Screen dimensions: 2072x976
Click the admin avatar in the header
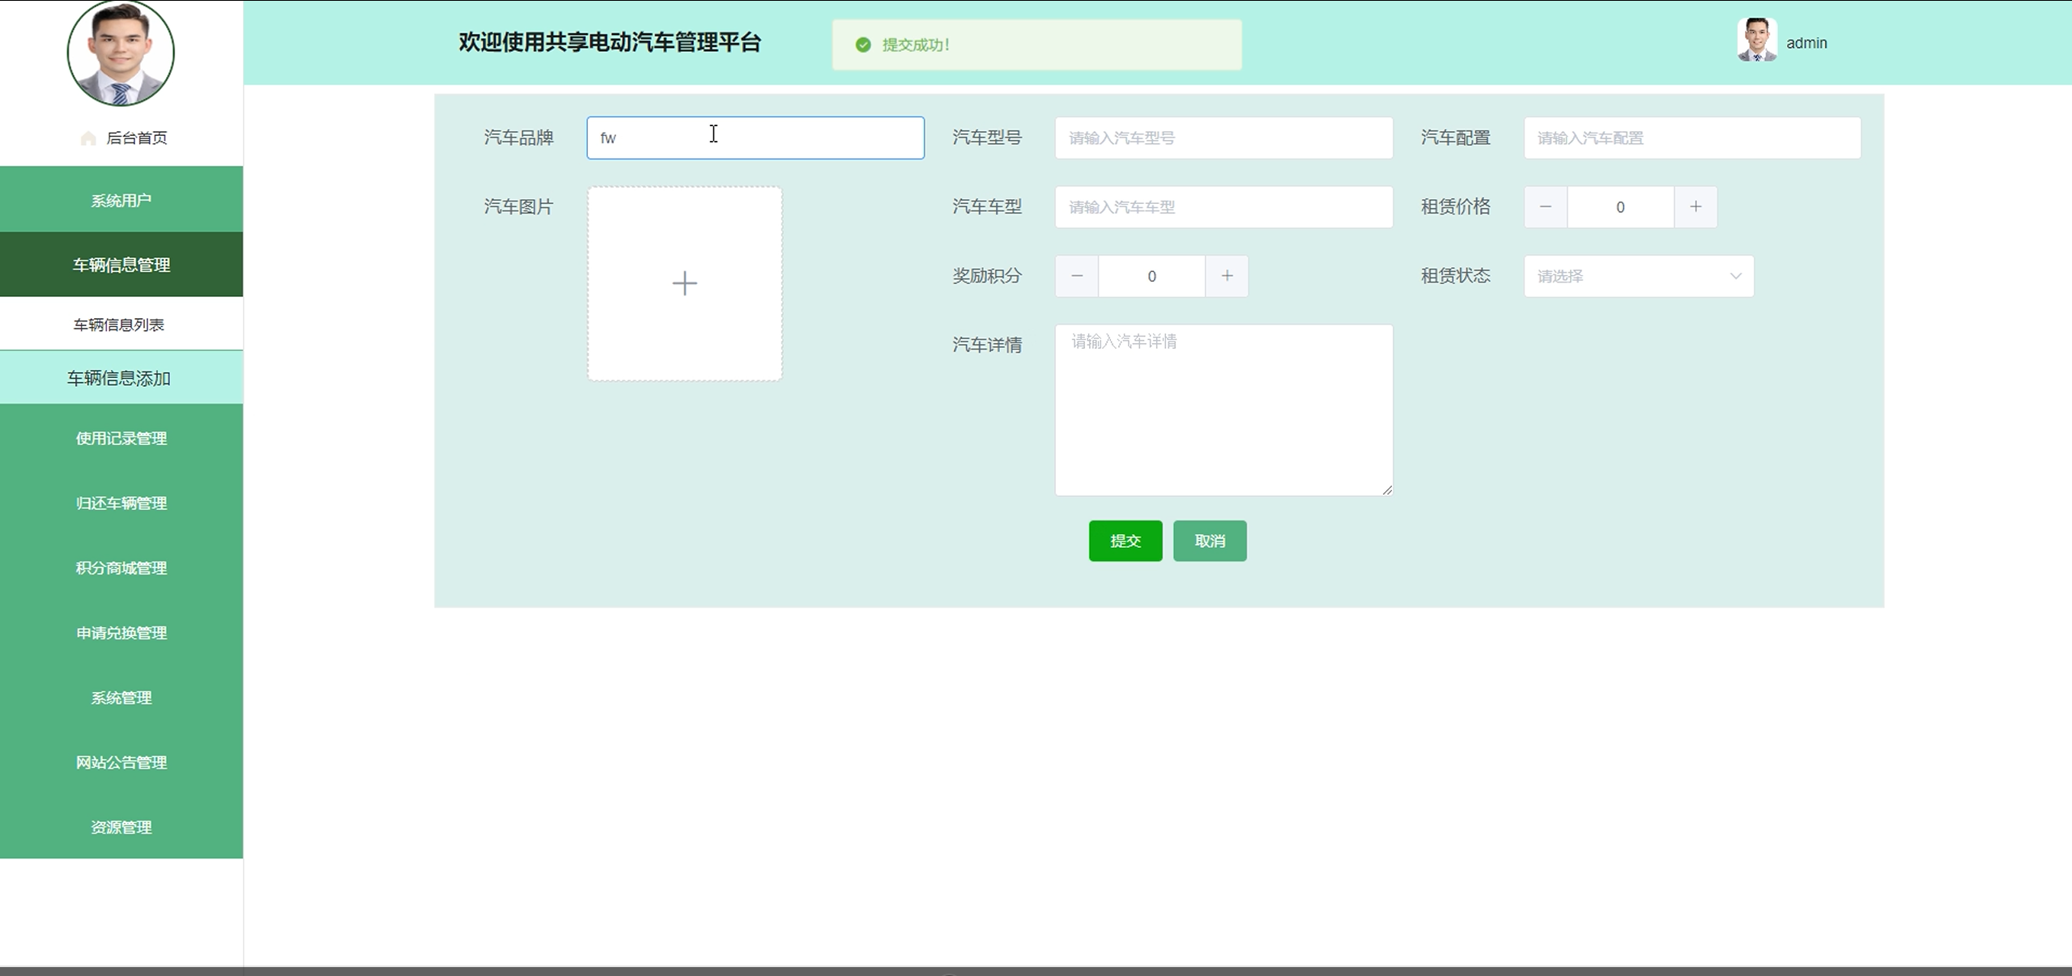[1756, 40]
